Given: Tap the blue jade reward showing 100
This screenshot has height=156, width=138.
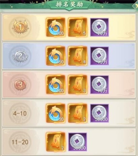Looking at the screenshot, I should click(55, 85).
